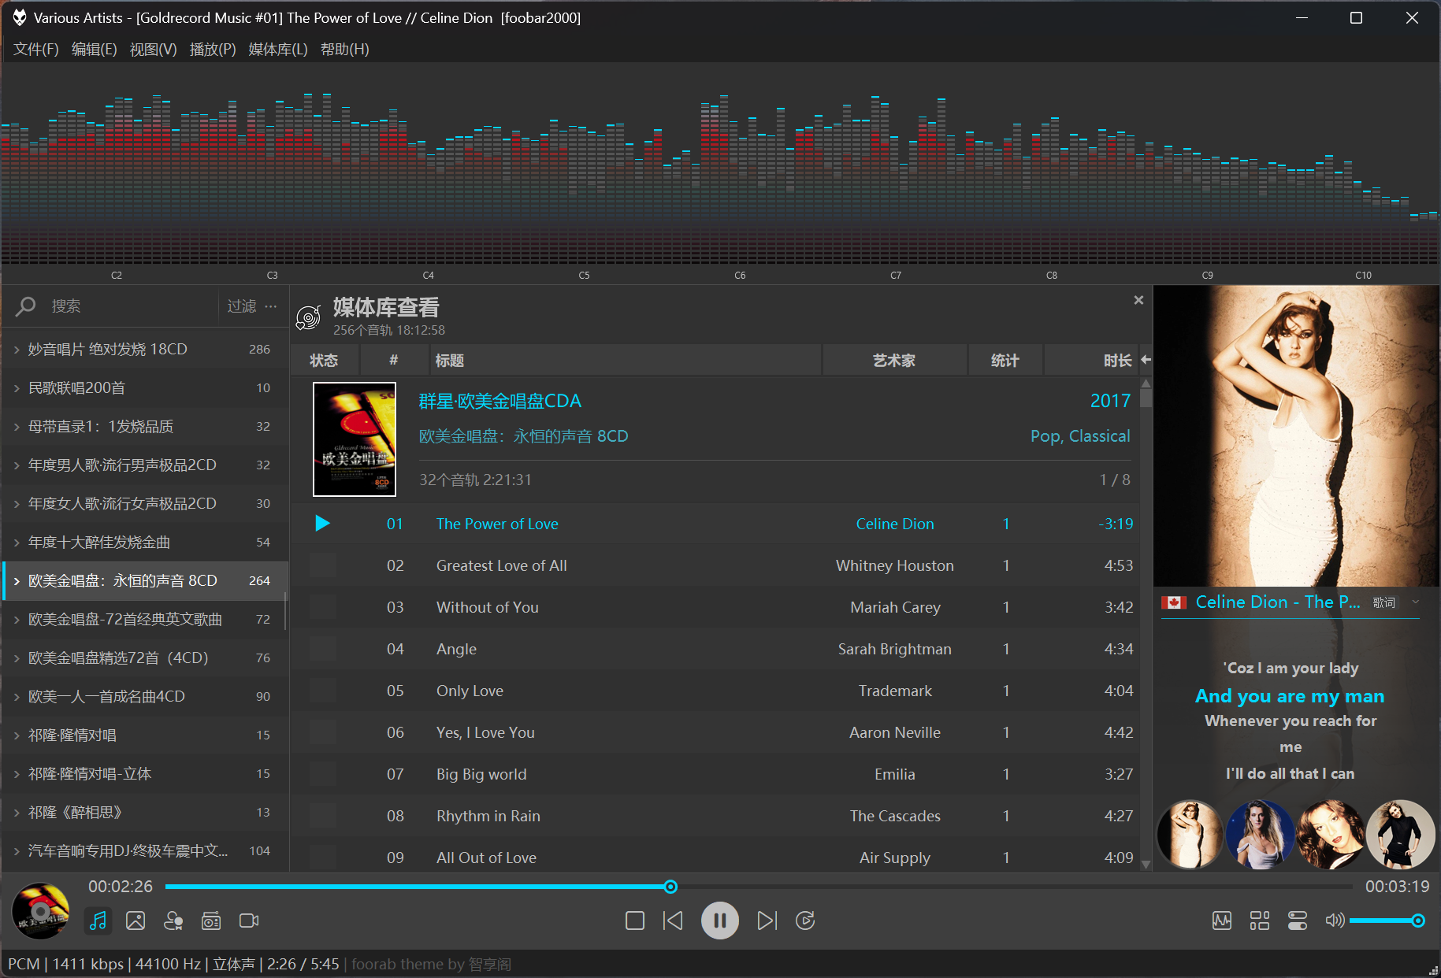Open the 媒体库(L) menu

pyautogui.click(x=278, y=49)
